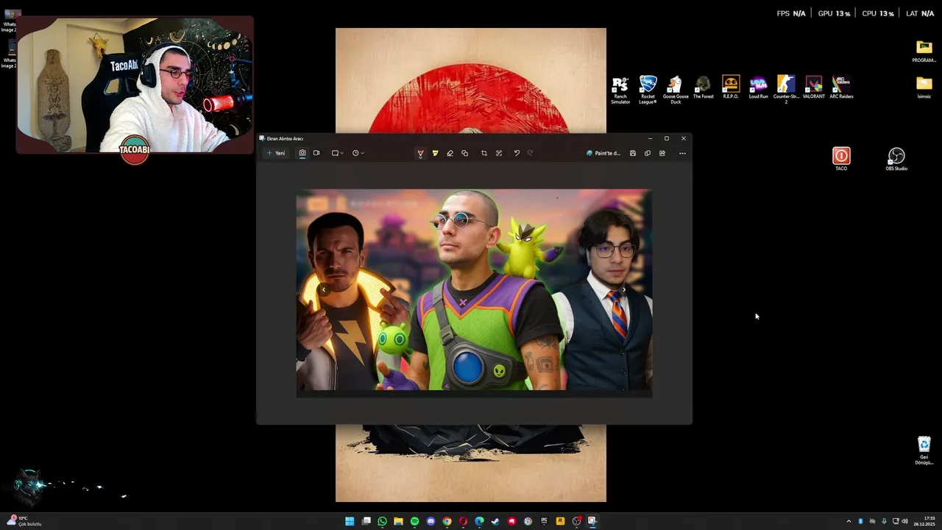The image size is (942, 530).
Task: Run text actions on the snip
Action: [498, 153]
